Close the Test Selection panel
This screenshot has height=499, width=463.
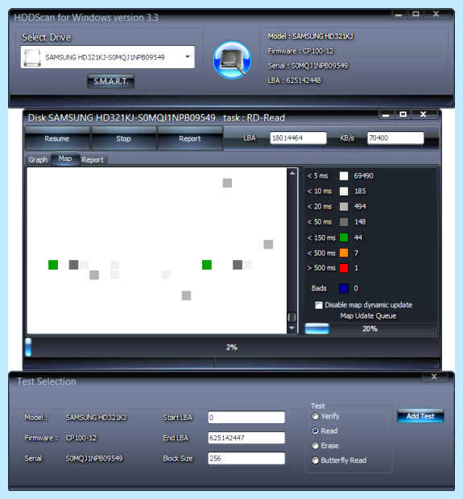[434, 377]
